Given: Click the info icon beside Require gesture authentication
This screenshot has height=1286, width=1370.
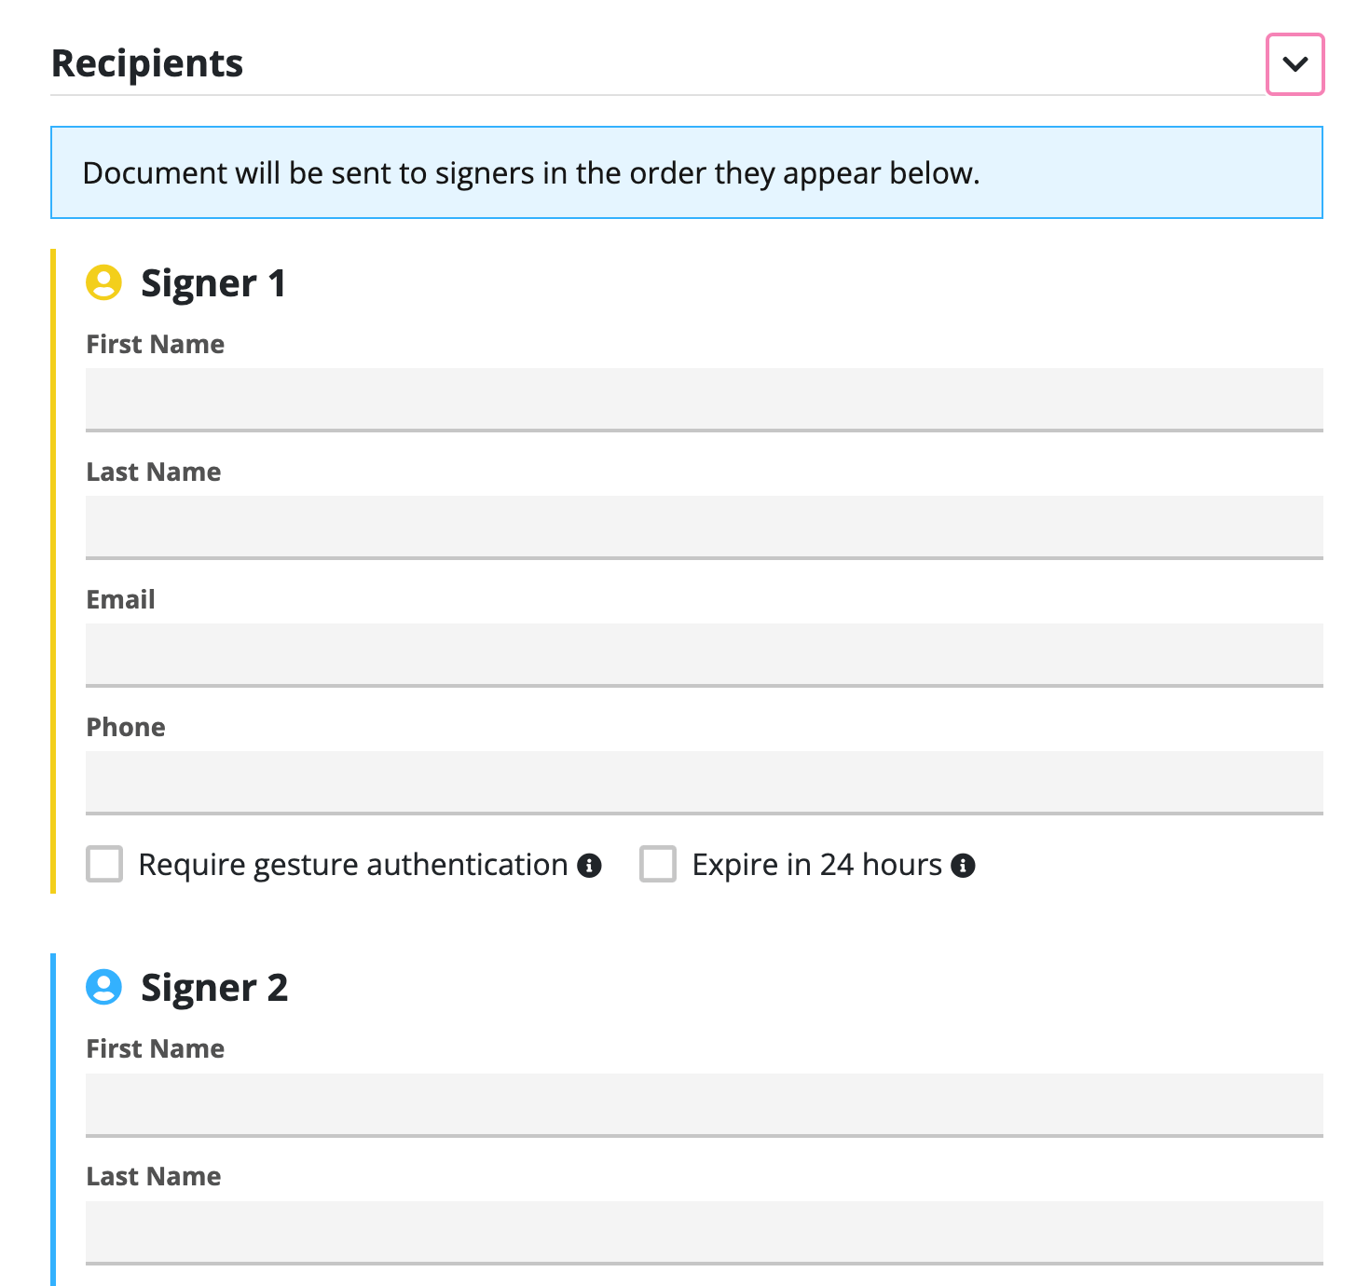Looking at the screenshot, I should pyautogui.click(x=590, y=865).
